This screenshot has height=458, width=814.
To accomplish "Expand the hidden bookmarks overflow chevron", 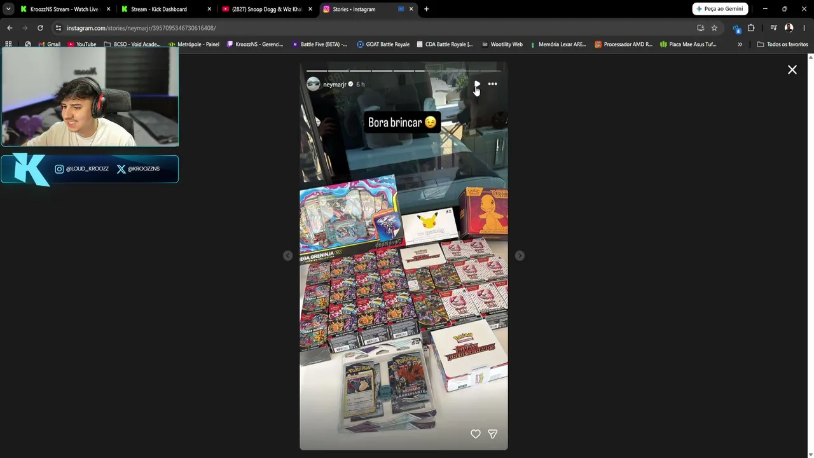I will coord(740,45).
